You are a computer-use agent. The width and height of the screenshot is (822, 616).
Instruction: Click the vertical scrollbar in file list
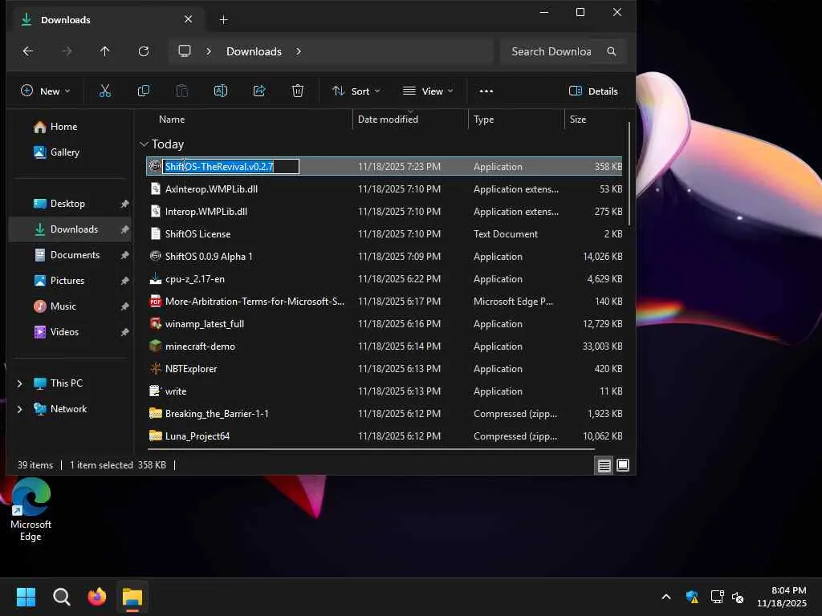pos(629,174)
